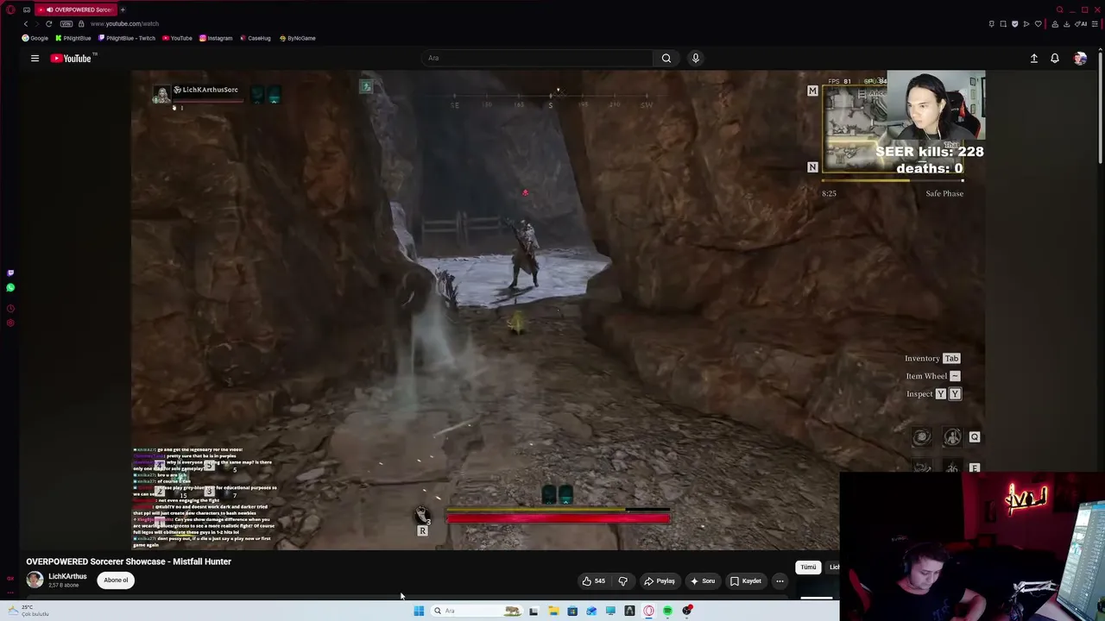Click the video title OVERPOWERED Sorcerer Showcase
Screen dimensions: 1105x621
point(129,561)
